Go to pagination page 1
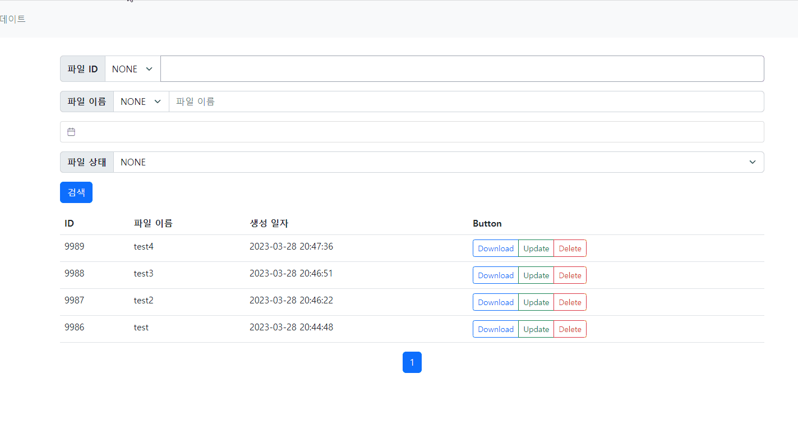 (412, 362)
